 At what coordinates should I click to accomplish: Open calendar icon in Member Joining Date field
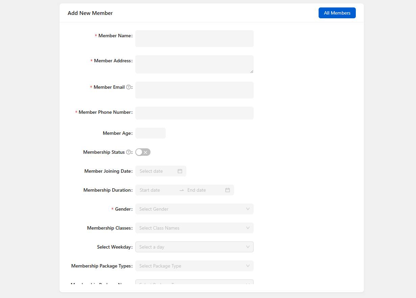[x=180, y=171]
